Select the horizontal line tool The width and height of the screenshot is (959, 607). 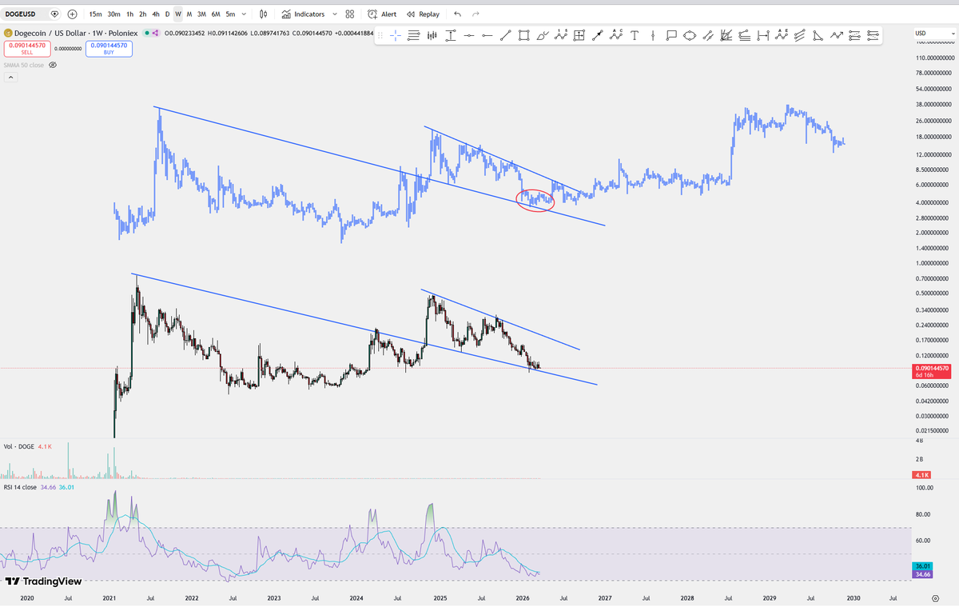468,35
